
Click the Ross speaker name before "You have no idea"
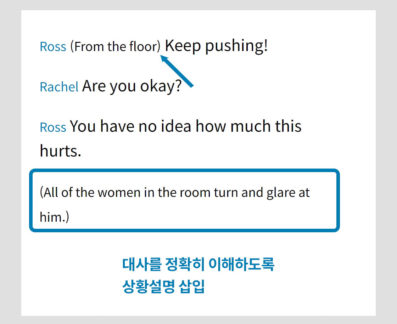(x=53, y=127)
